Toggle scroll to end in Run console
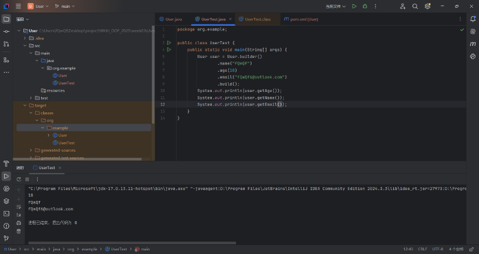The height and width of the screenshot is (254, 479). (19, 215)
